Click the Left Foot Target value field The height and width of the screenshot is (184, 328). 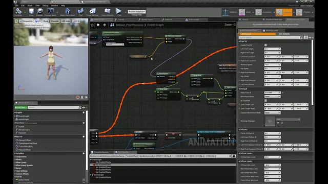272,49
